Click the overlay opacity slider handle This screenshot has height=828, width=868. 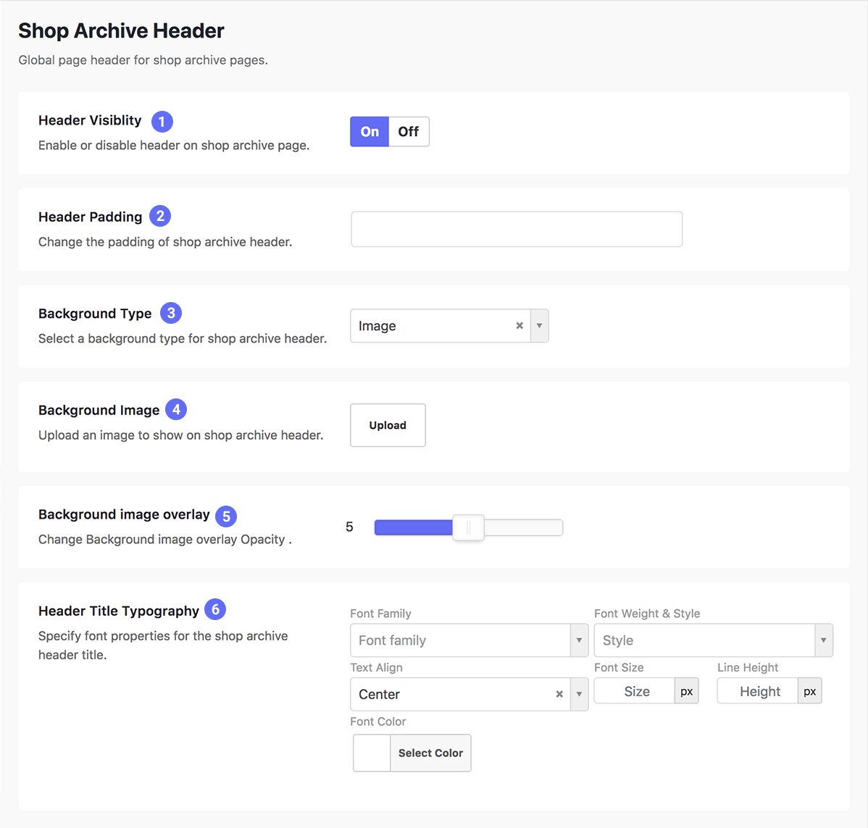468,527
